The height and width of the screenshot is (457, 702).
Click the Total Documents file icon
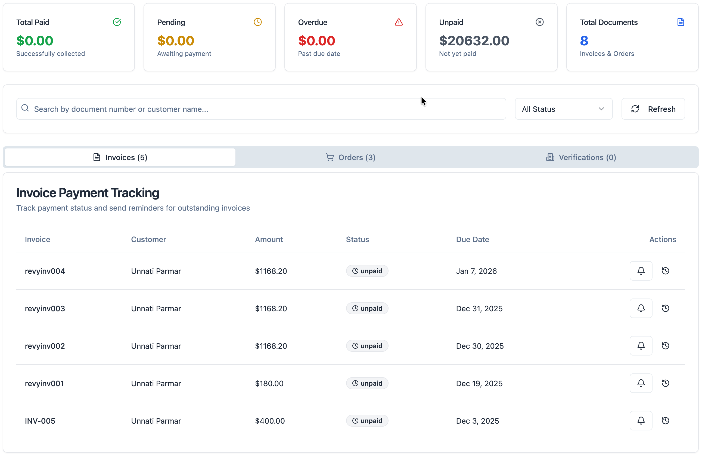coord(681,22)
